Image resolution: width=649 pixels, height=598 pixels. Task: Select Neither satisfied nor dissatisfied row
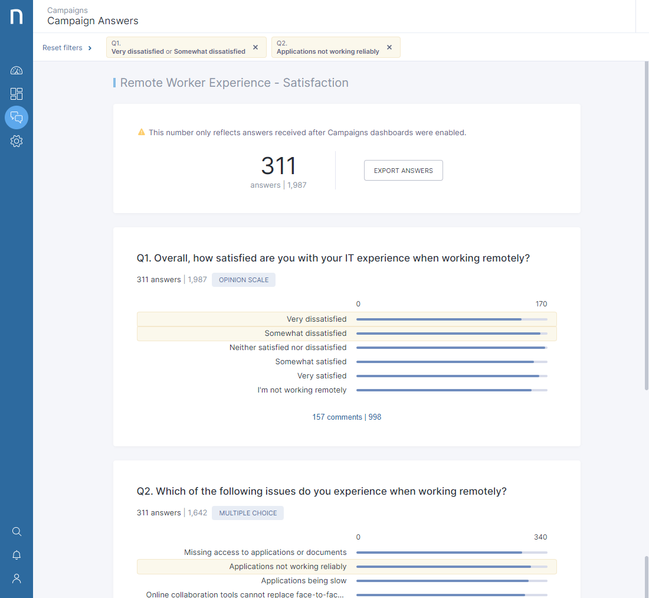click(346, 348)
